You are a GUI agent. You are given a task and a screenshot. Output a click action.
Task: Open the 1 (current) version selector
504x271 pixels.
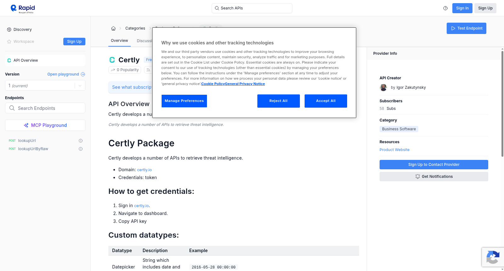(45, 86)
